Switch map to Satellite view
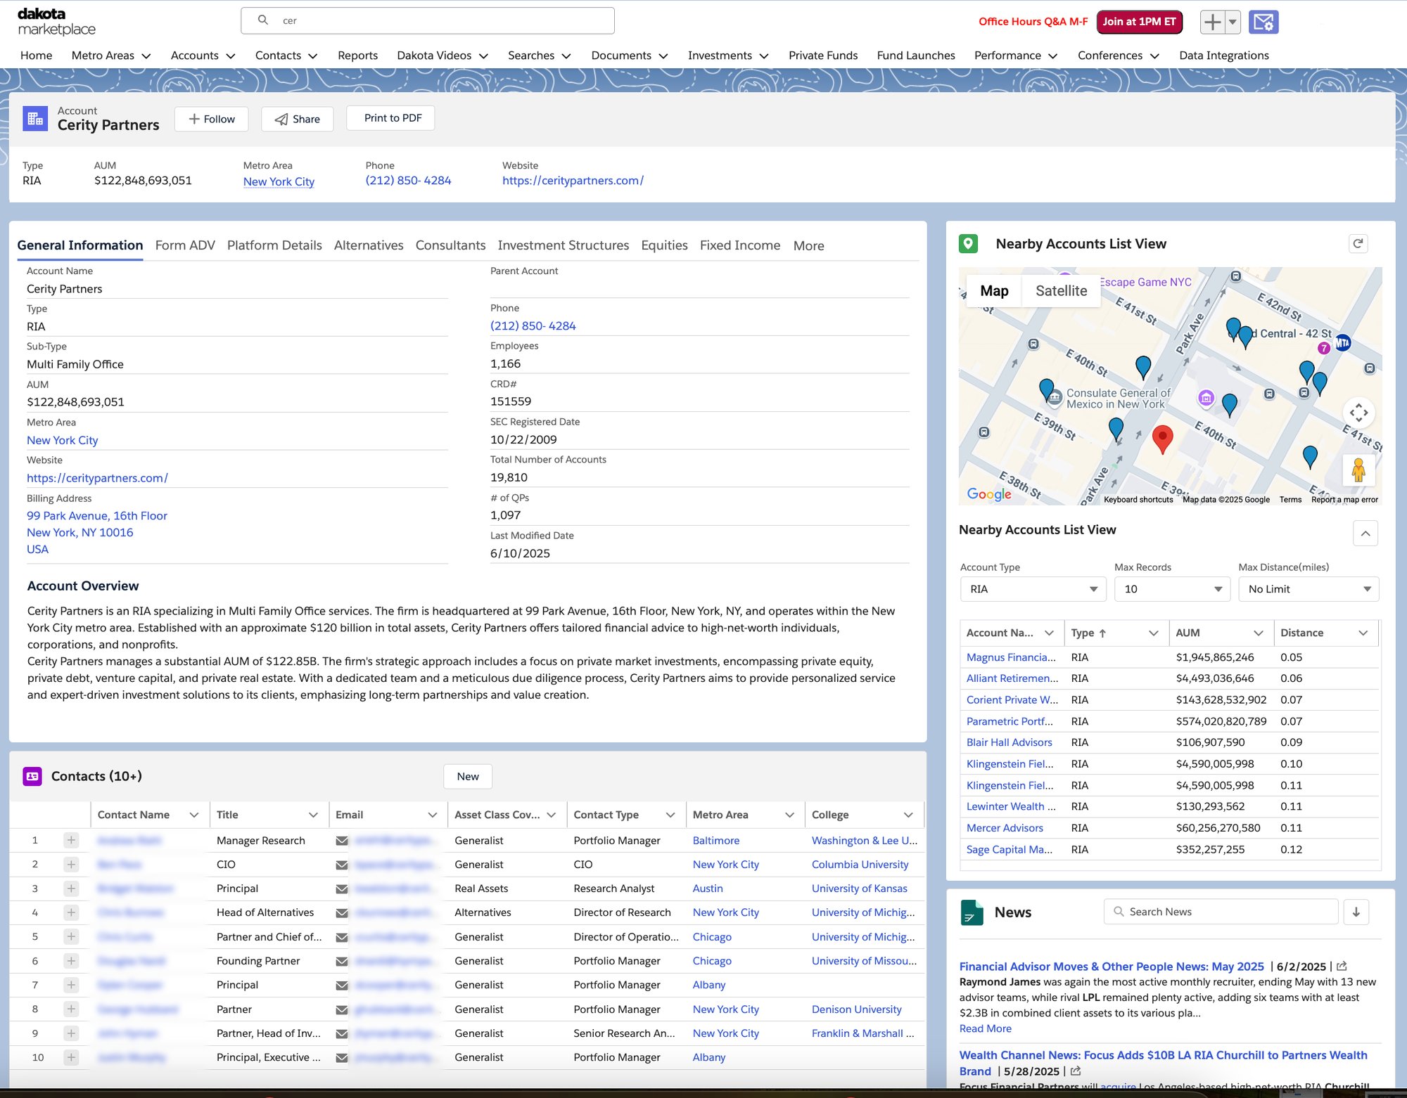 point(1061,291)
